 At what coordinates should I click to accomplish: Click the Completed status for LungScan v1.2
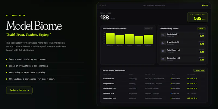(175, 84)
